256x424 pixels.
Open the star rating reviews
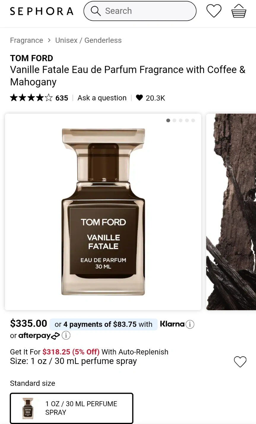31,98
